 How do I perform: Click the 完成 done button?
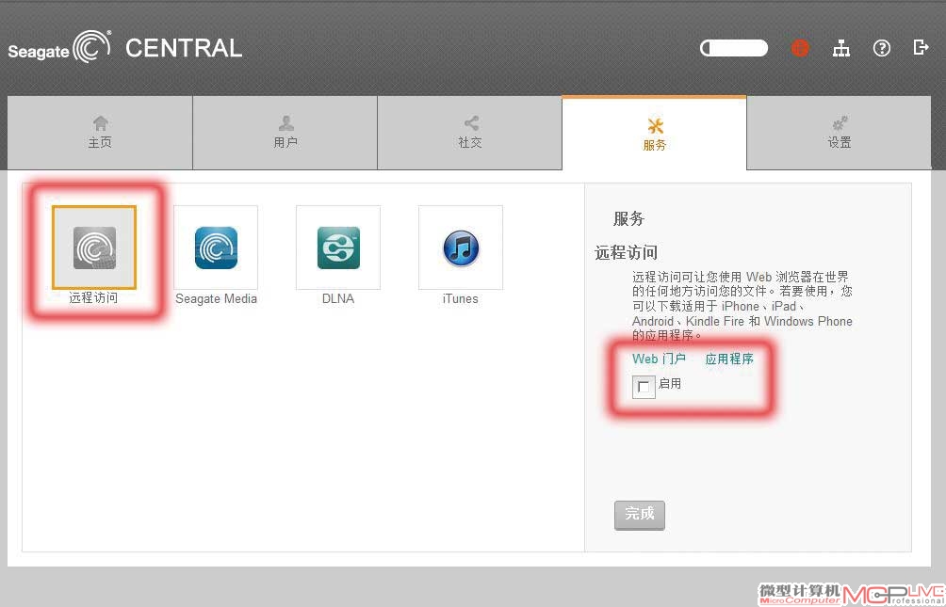[x=640, y=515]
